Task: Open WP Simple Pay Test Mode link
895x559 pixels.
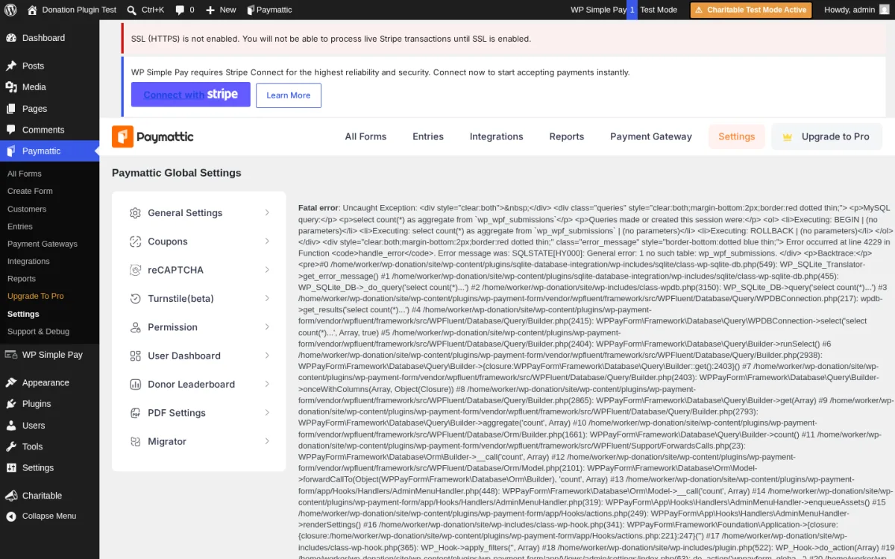Action: [624, 10]
